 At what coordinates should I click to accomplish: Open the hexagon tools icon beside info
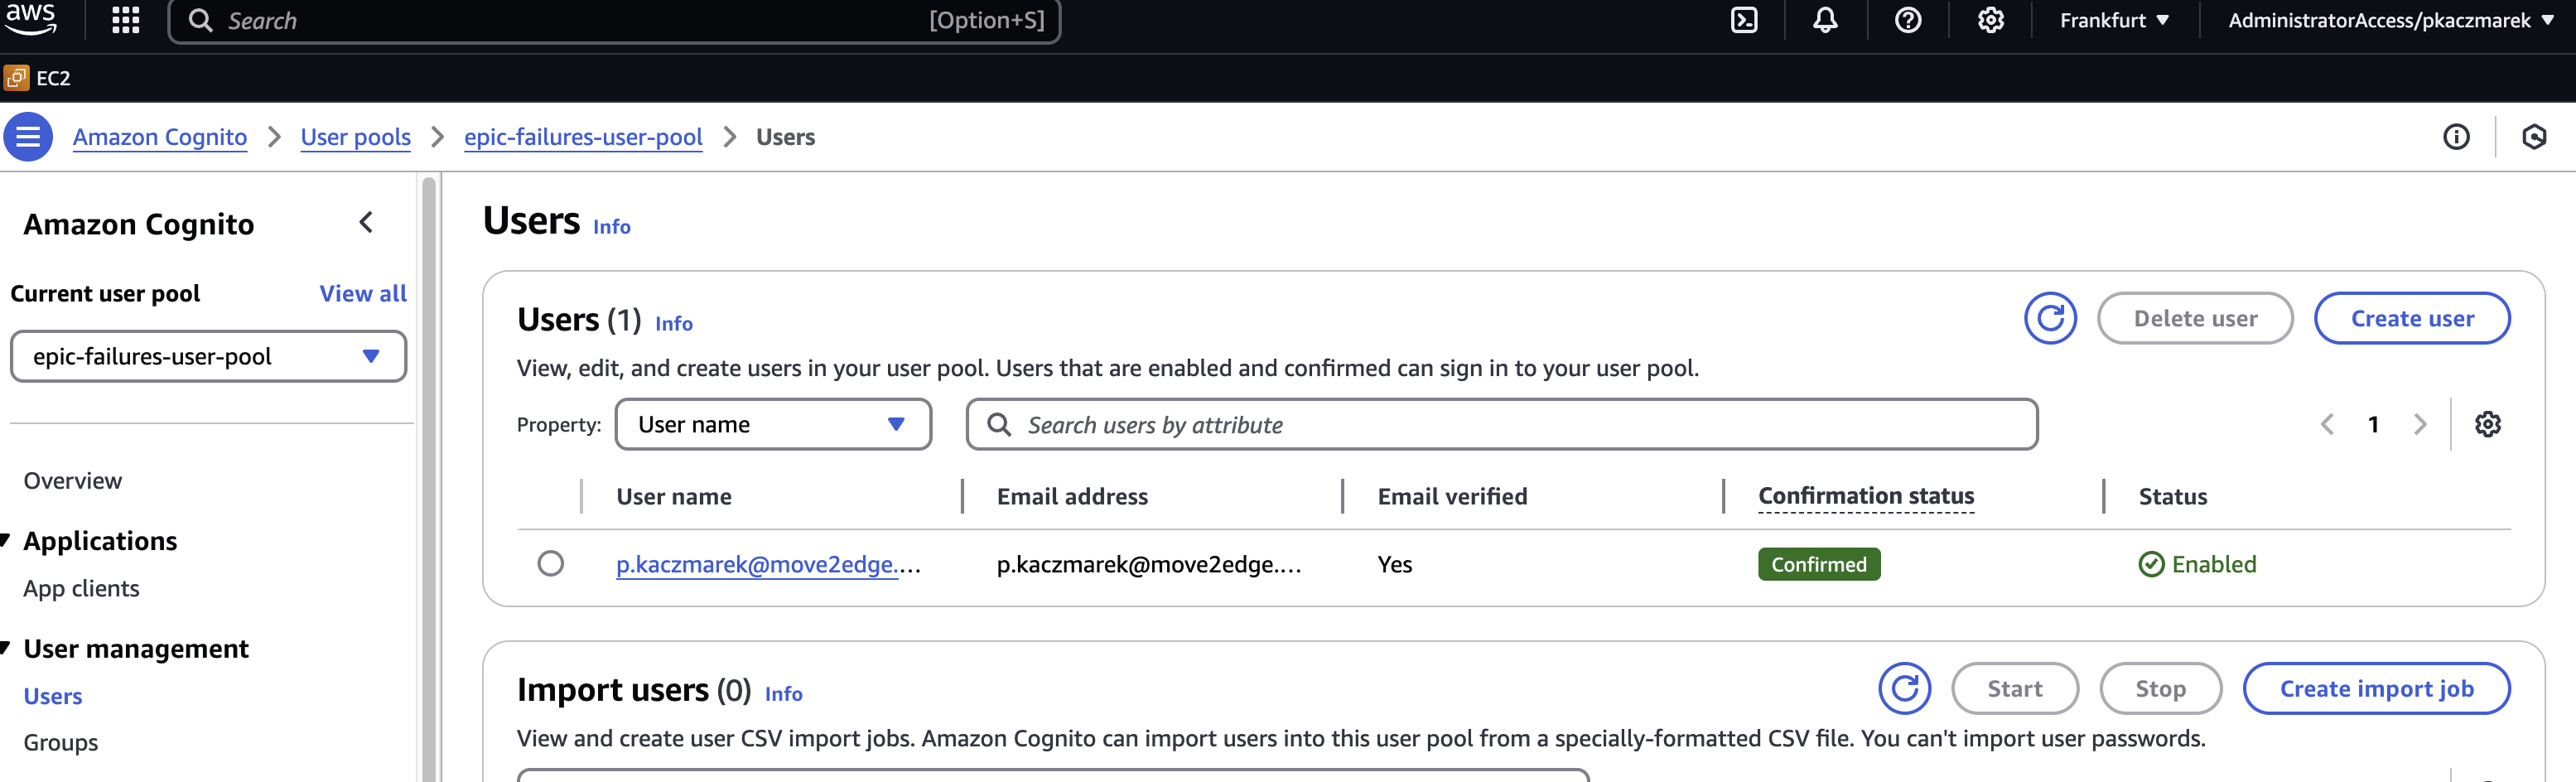[2534, 137]
